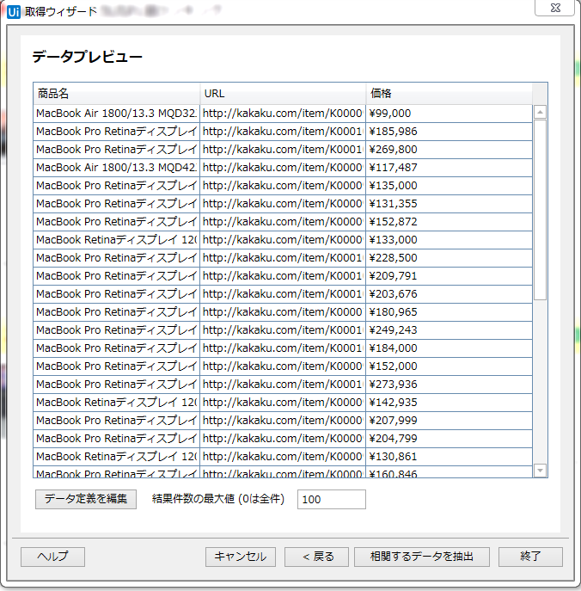
Task: Click the vertical scrollbar thumb of the table
Action: (540, 210)
